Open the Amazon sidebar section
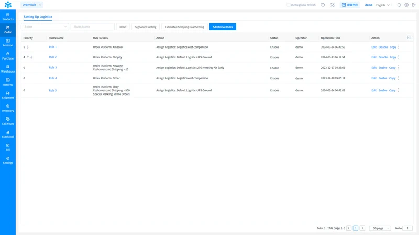Viewport: 419px width, 235px height. coord(8,43)
